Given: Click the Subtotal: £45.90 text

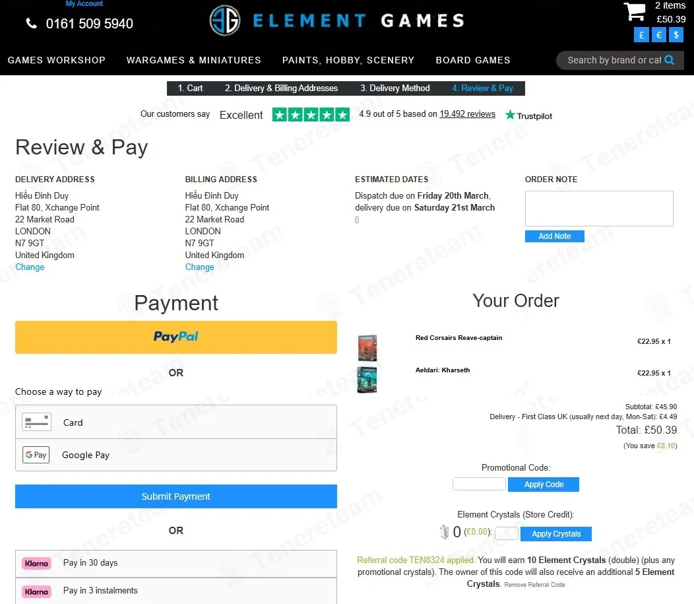Looking at the screenshot, I should click(x=651, y=407).
